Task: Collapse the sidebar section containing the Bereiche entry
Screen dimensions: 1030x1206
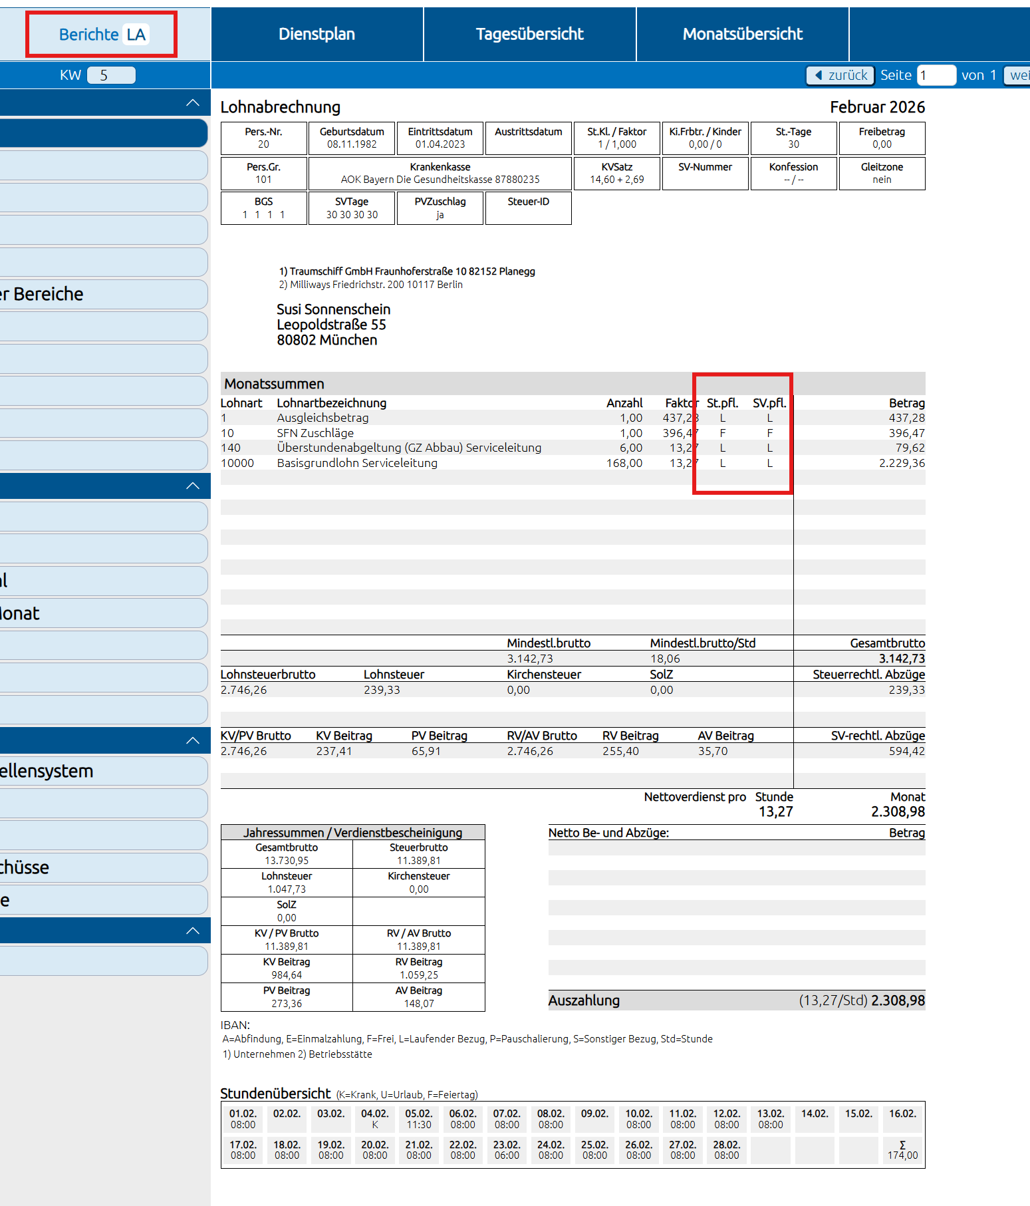Action: pyautogui.click(x=192, y=103)
